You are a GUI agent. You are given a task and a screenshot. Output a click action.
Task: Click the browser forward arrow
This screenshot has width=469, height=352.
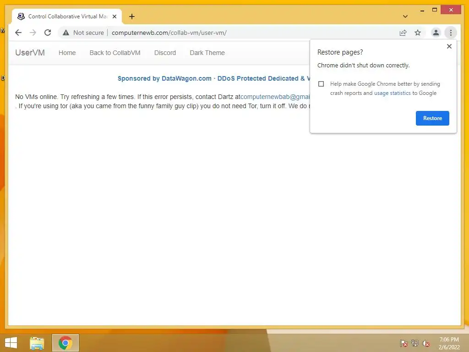pyautogui.click(x=33, y=33)
